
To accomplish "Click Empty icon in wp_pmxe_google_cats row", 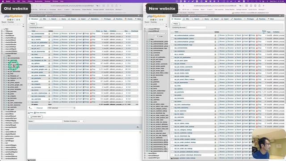I will click(x=84, y=69).
